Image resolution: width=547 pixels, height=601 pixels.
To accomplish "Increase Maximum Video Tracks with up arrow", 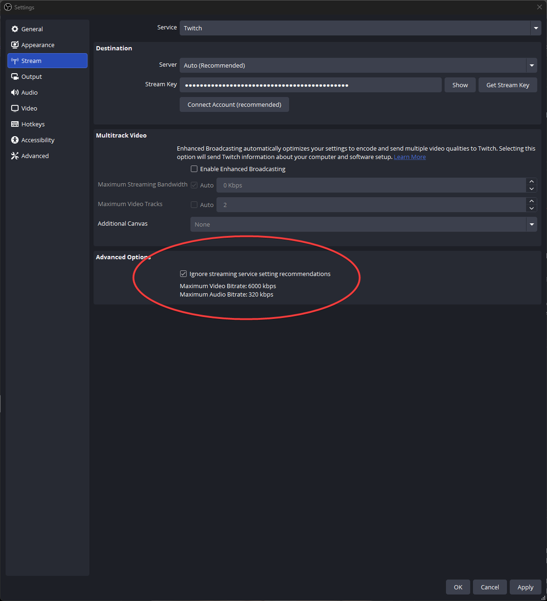I will (x=531, y=201).
